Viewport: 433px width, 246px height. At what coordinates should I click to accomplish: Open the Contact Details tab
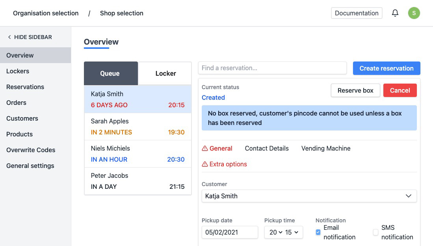point(267,149)
